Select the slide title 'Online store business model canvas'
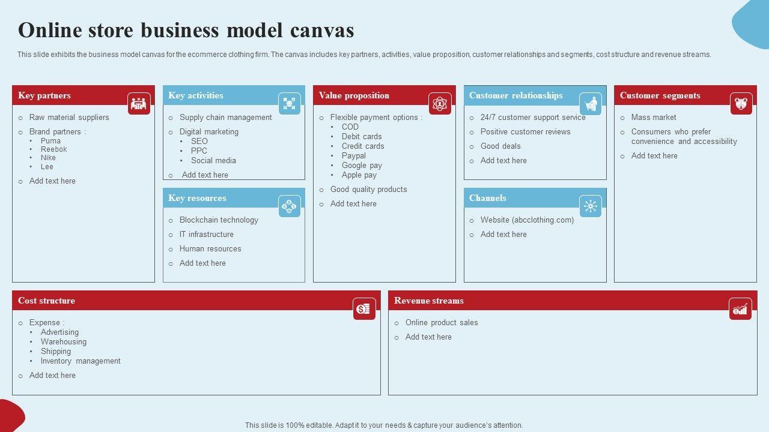 click(x=186, y=30)
